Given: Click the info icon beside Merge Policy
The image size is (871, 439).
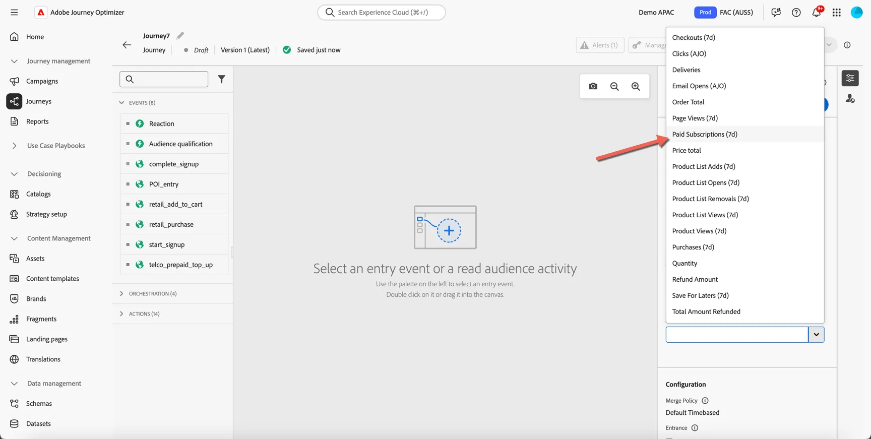Looking at the screenshot, I should 705,401.
